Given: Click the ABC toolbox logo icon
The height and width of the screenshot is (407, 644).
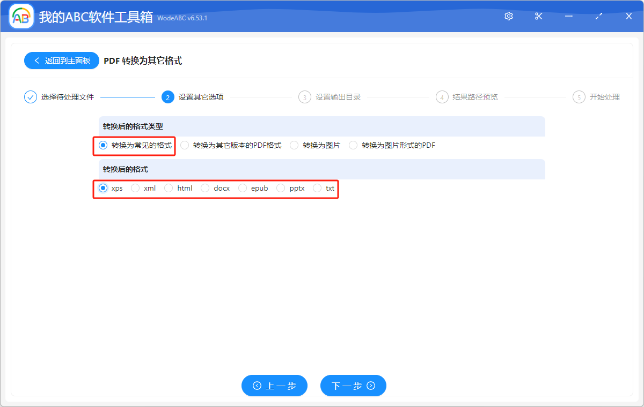Looking at the screenshot, I should tap(20, 16).
